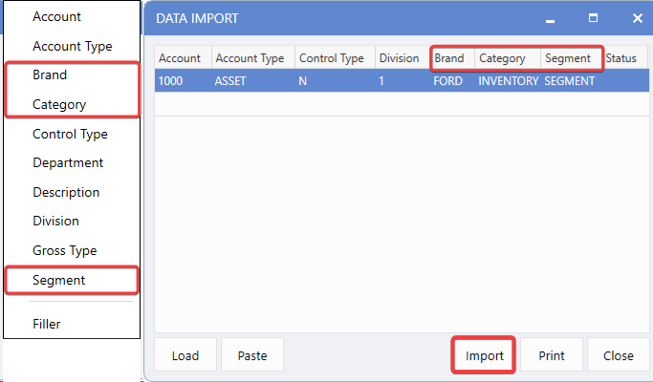The height and width of the screenshot is (382, 653).
Task: Click the Account Type column header
Action: point(250,58)
